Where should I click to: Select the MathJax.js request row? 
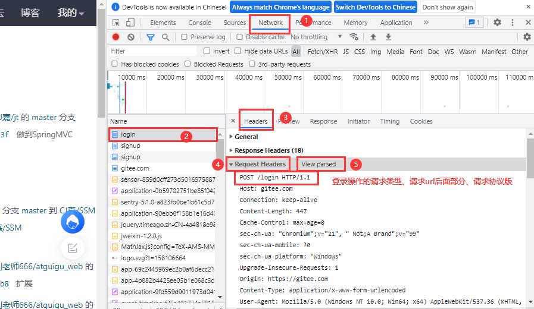163,247
